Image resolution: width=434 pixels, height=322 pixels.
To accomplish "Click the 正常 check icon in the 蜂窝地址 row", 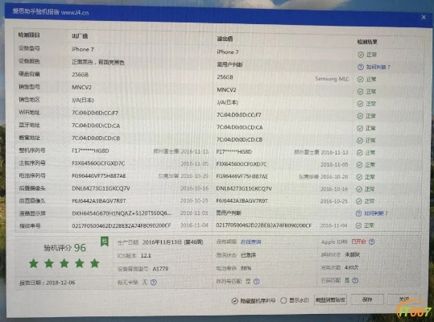I will [360, 141].
